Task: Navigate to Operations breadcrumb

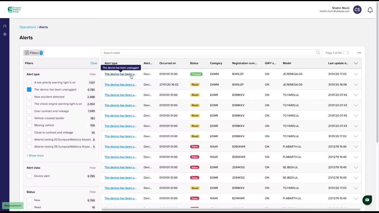Action: (x=28, y=27)
